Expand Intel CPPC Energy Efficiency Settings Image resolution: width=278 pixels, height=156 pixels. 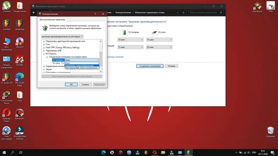[44, 48]
